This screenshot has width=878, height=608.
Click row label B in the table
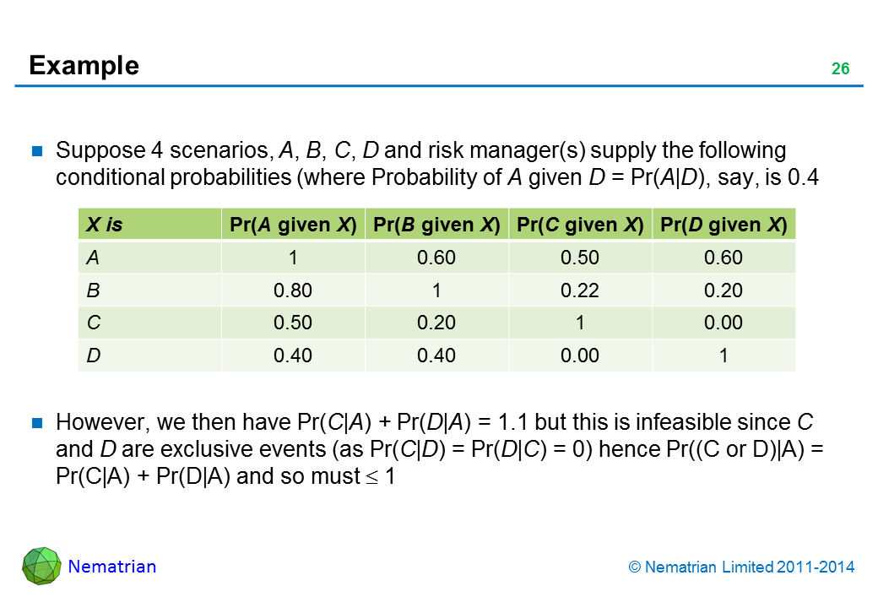pos(92,290)
